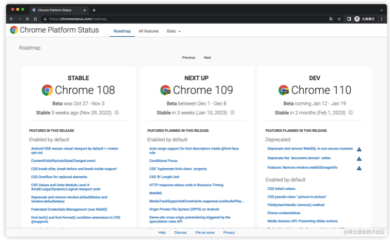Open the MathML feature link

tap(155, 193)
